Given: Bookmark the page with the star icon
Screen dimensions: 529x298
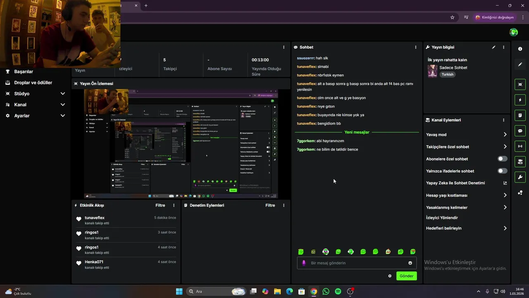Looking at the screenshot, I should coord(453,17).
